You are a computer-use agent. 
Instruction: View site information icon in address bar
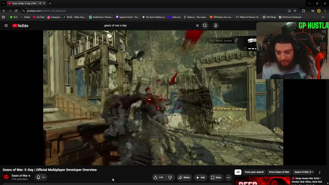click(23, 11)
